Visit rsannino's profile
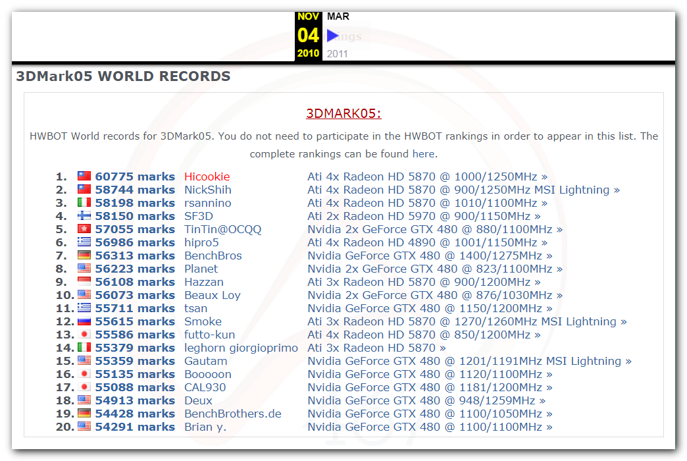687x461 pixels. [x=208, y=203]
